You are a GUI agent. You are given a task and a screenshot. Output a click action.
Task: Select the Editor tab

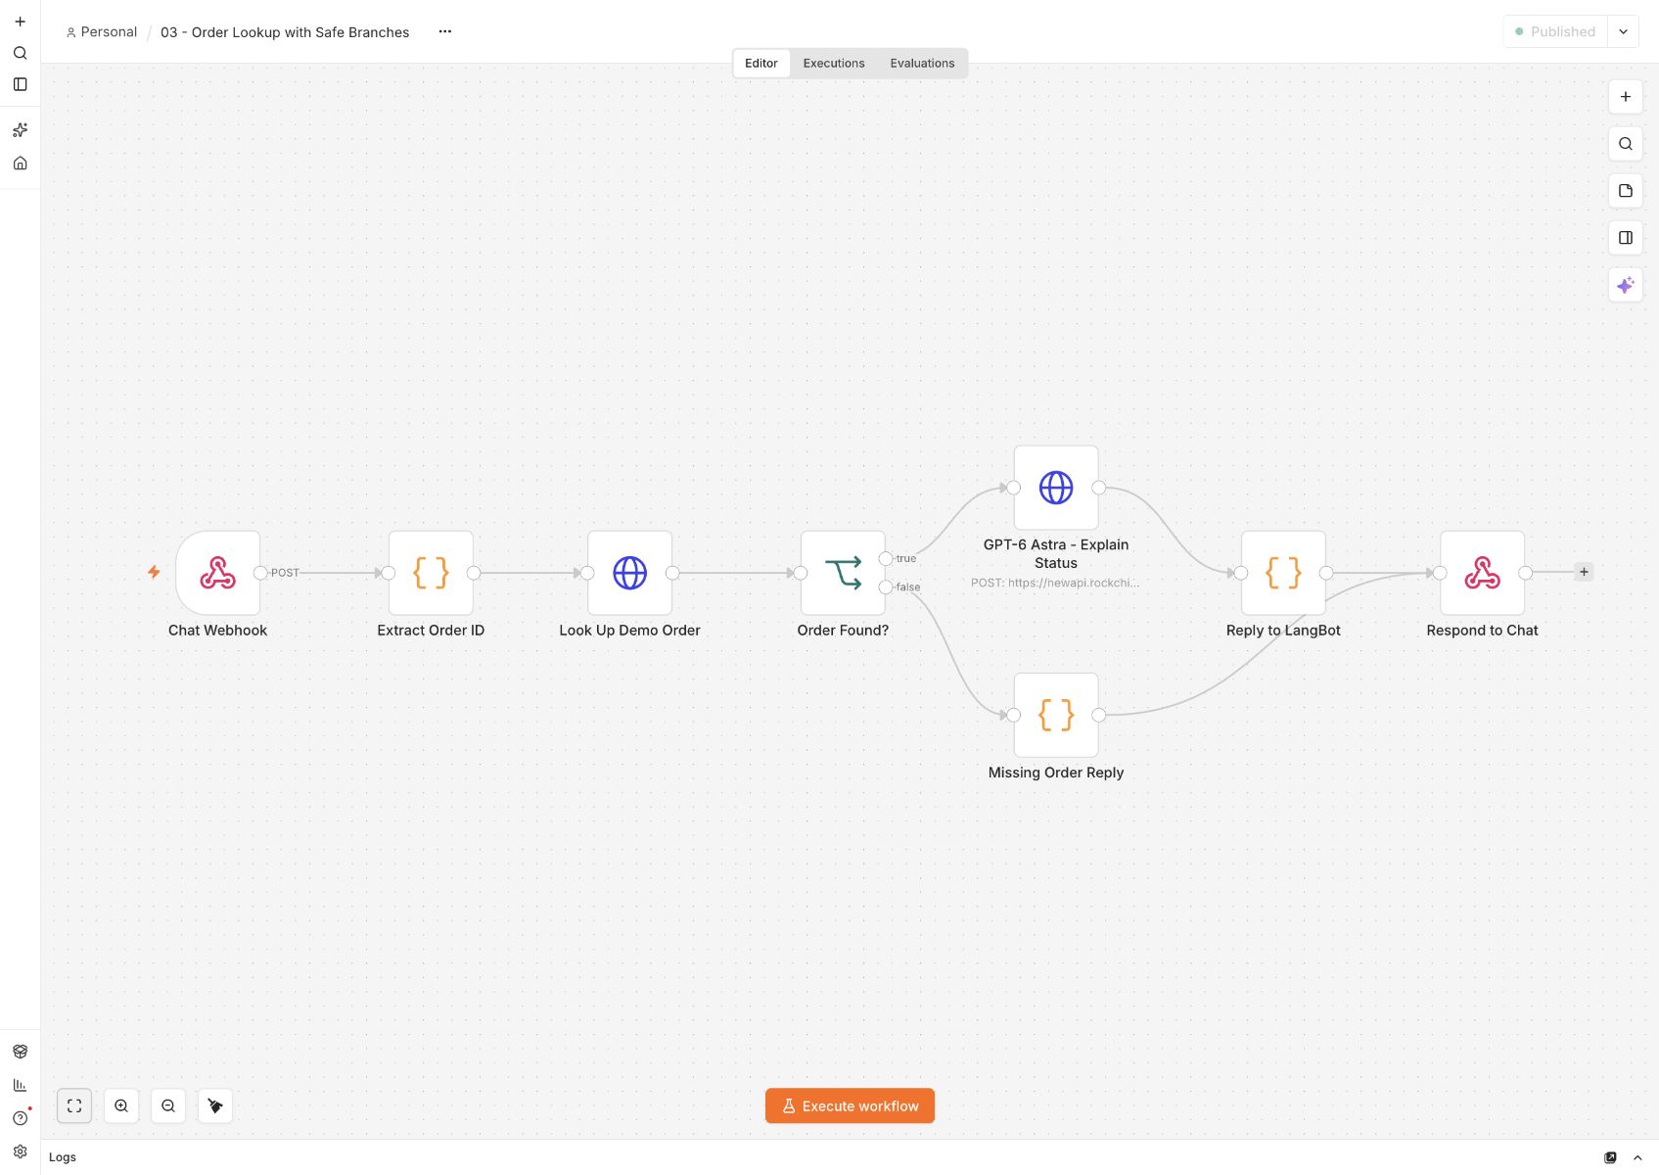coord(761,64)
